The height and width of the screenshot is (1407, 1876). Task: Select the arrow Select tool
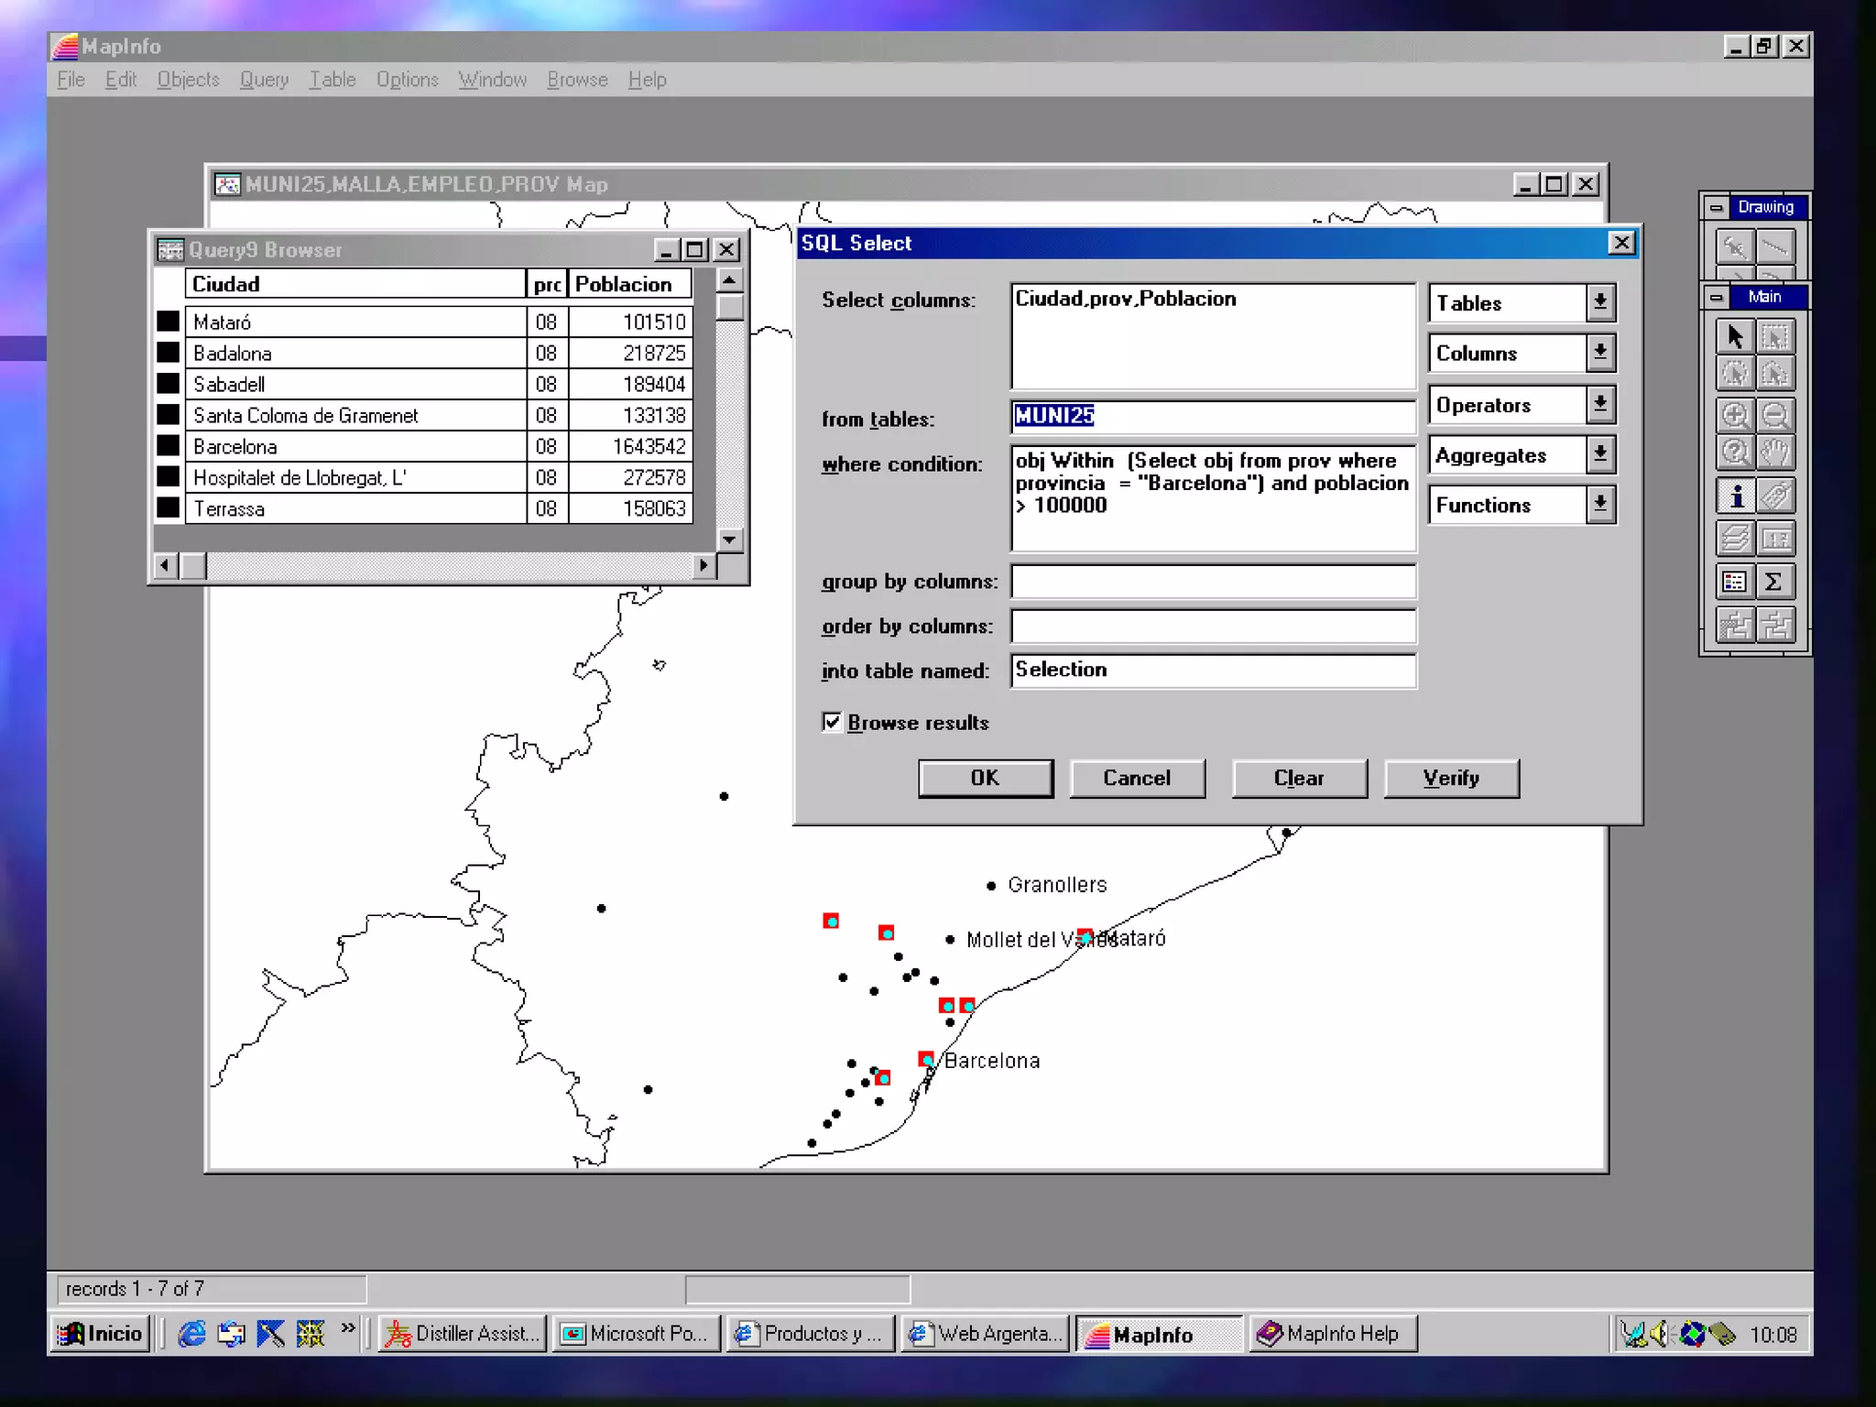point(1734,337)
